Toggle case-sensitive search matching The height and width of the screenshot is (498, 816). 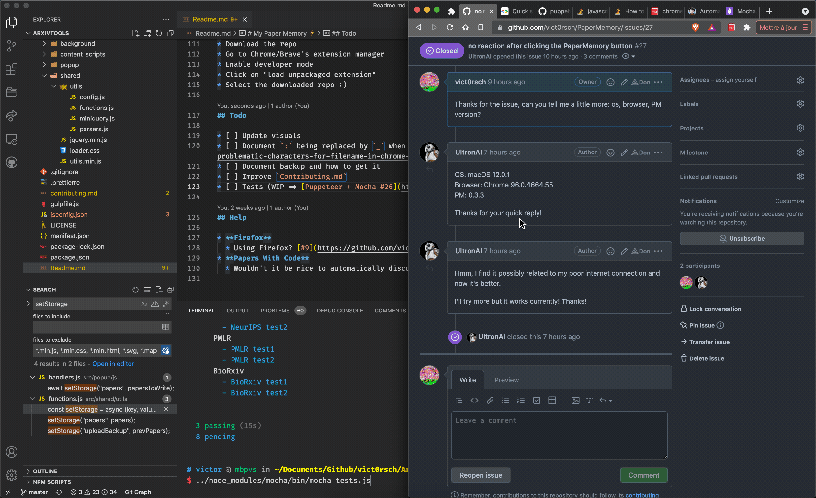click(x=144, y=304)
